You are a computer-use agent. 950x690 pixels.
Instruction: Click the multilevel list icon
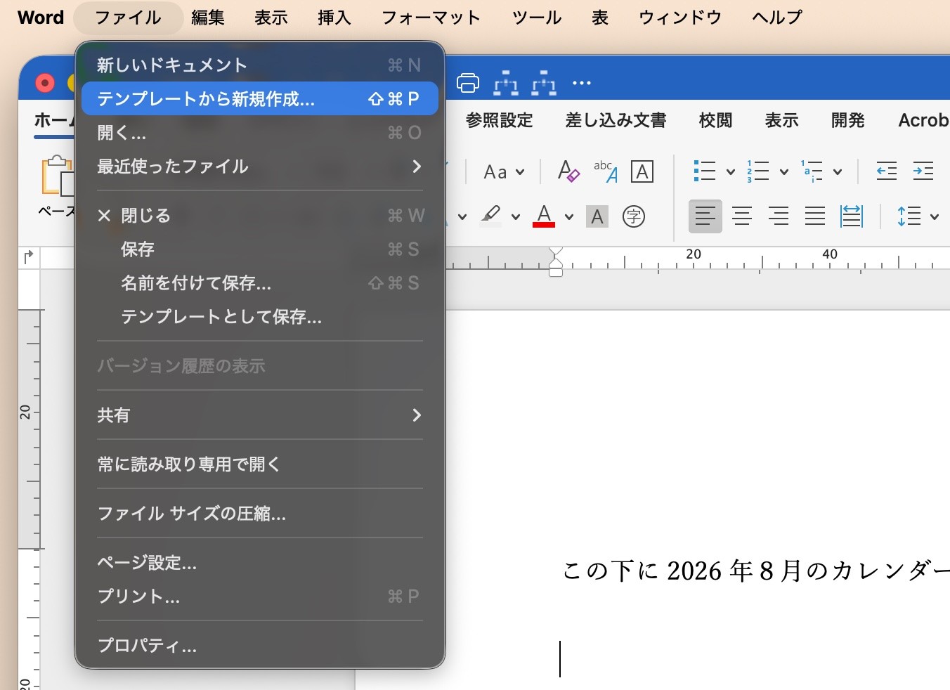tap(812, 171)
